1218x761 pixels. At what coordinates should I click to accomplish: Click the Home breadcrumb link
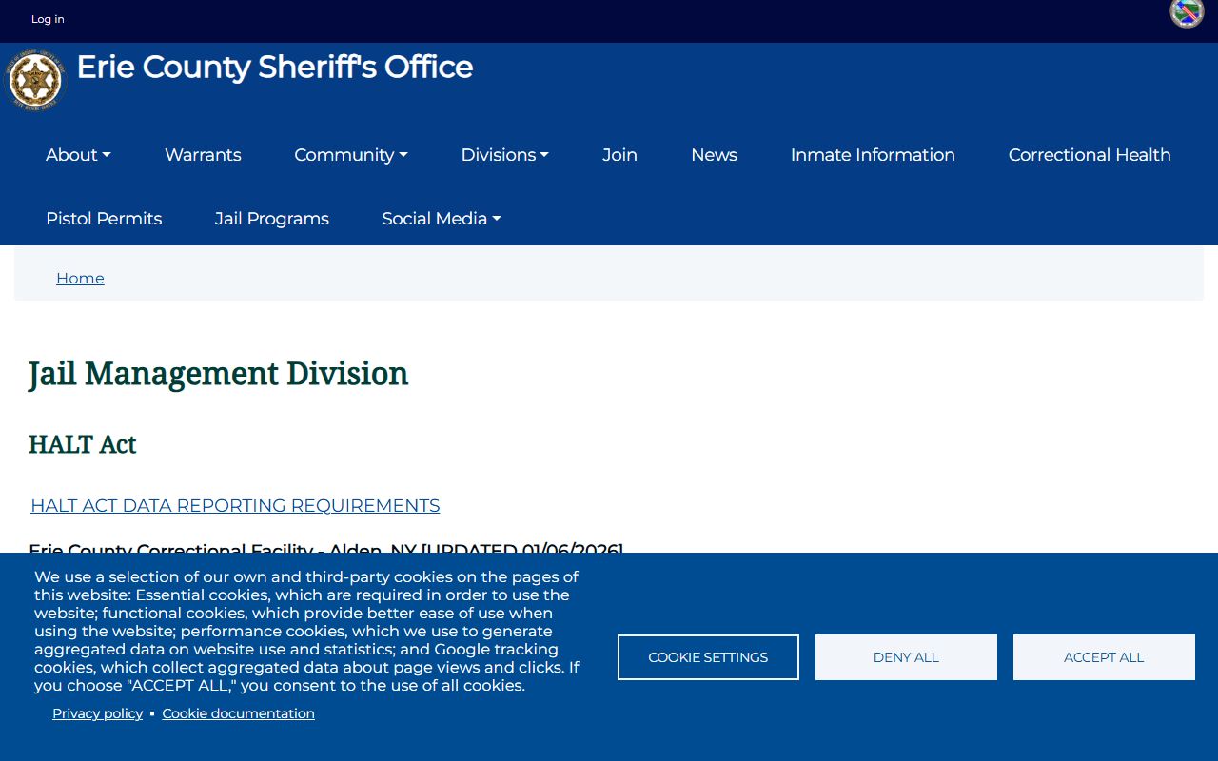(x=80, y=278)
